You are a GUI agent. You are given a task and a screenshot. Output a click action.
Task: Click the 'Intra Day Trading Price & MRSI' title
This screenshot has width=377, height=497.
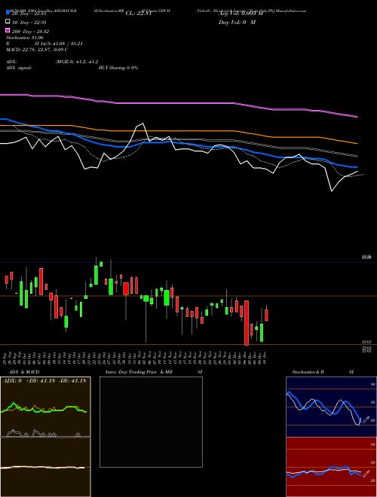click(x=154, y=372)
